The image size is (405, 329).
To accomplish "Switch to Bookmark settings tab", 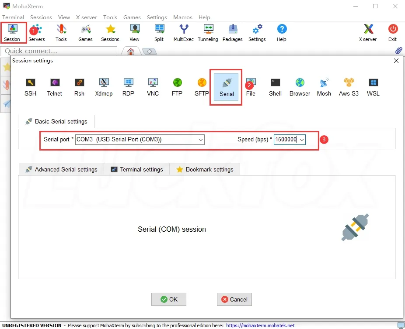I will point(205,169).
